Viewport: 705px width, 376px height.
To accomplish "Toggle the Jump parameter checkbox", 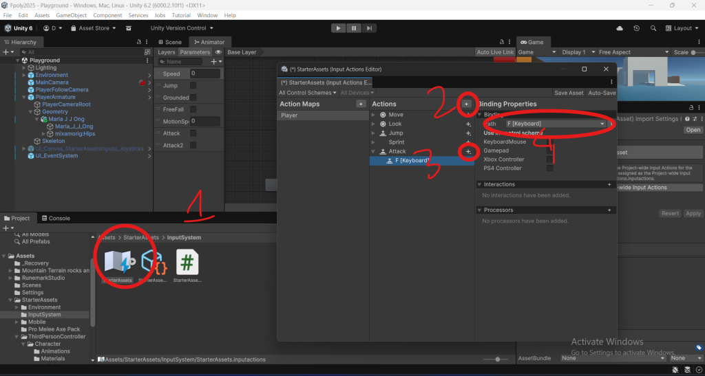I will pyautogui.click(x=193, y=86).
